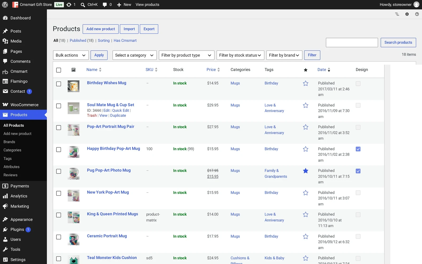Click the search products input field
This screenshot has width=422, height=264.
[352, 43]
